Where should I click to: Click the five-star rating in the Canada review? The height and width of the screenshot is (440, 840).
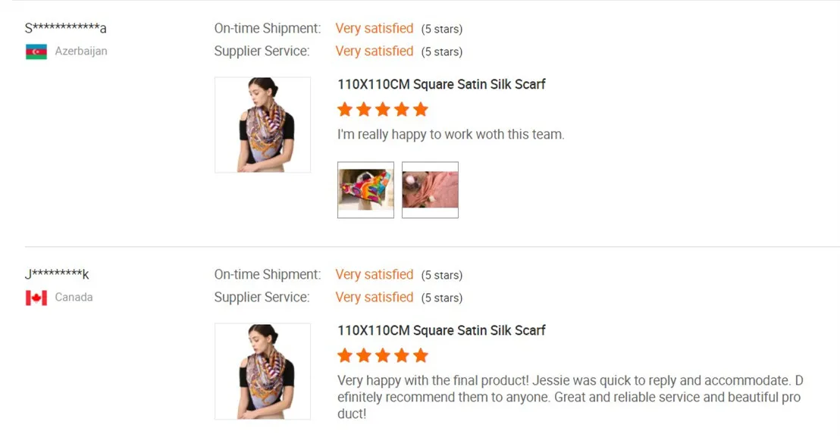click(382, 356)
